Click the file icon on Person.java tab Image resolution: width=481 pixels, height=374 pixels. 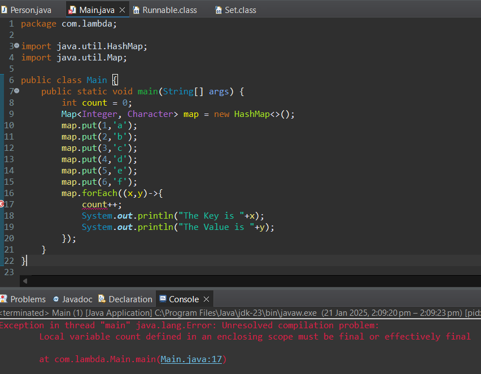pos(6,9)
